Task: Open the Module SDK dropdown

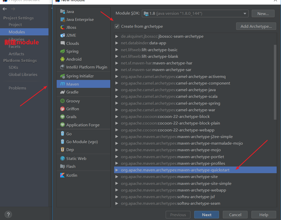Action: pyautogui.click(x=195, y=13)
